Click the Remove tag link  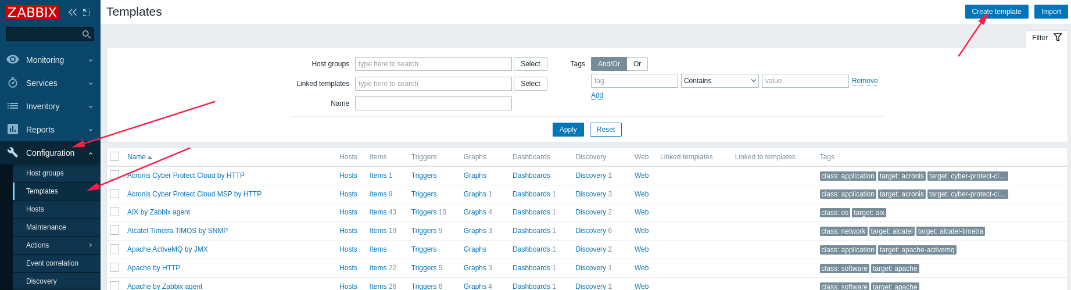point(865,81)
